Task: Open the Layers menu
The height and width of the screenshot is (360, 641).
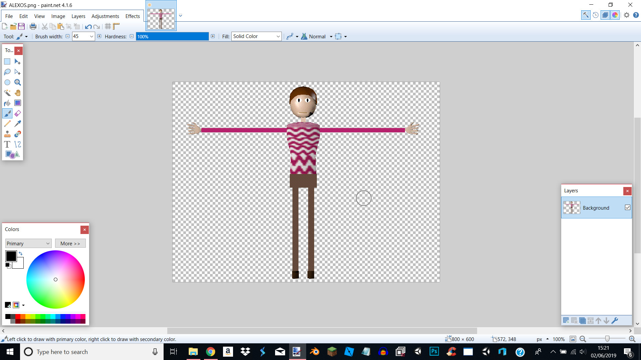Action: coord(78,16)
